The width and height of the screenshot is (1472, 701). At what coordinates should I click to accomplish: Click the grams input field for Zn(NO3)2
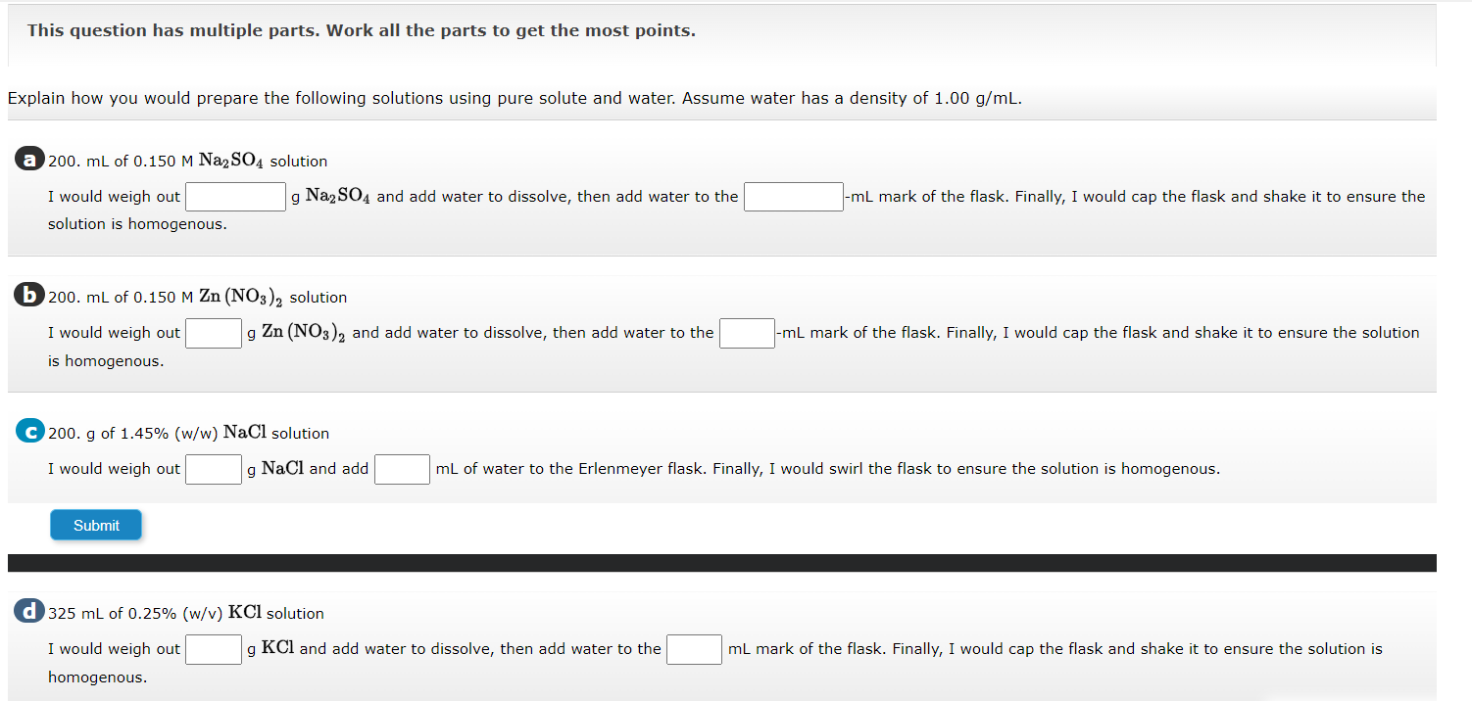[x=214, y=332]
